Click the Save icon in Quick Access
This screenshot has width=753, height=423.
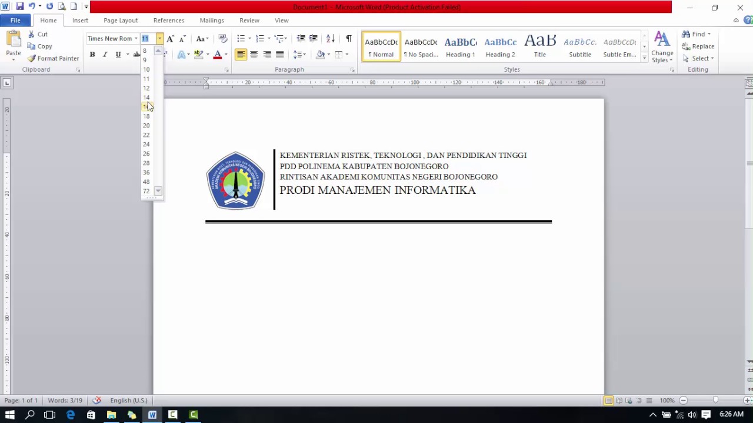pos(20,6)
